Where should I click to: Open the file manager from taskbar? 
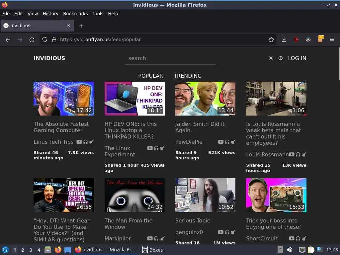click(48, 250)
